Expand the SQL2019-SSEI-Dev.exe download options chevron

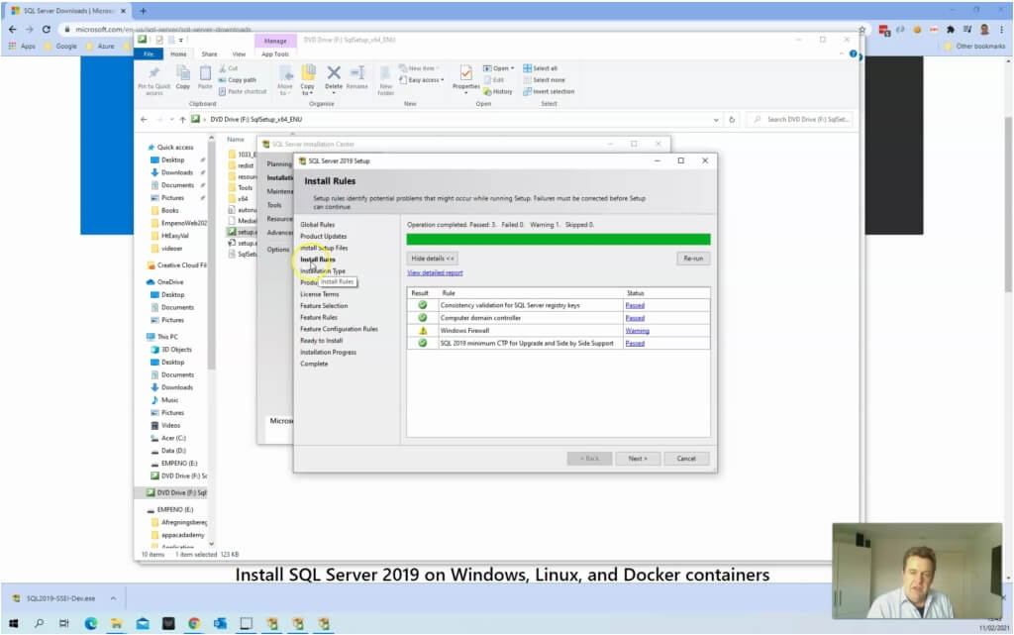[112, 598]
